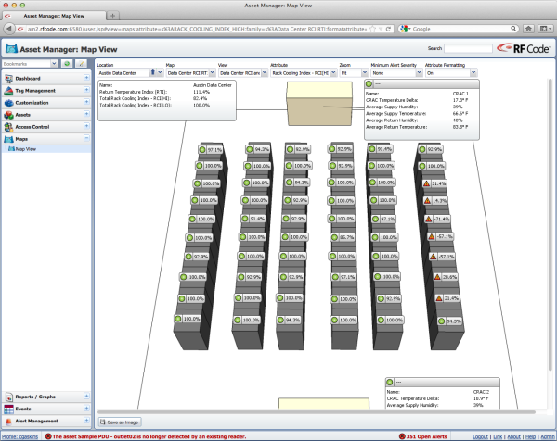Click the Help link

(531, 436)
